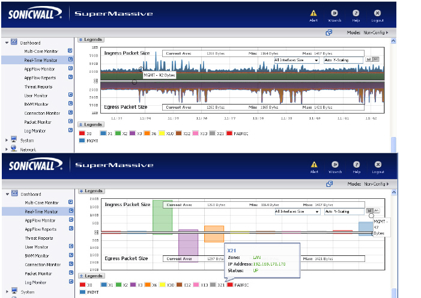The width and height of the screenshot is (421, 298).
Task: Open Alert icon in upper screenshot header
Action: pyautogui.click(x=313, y=13)
